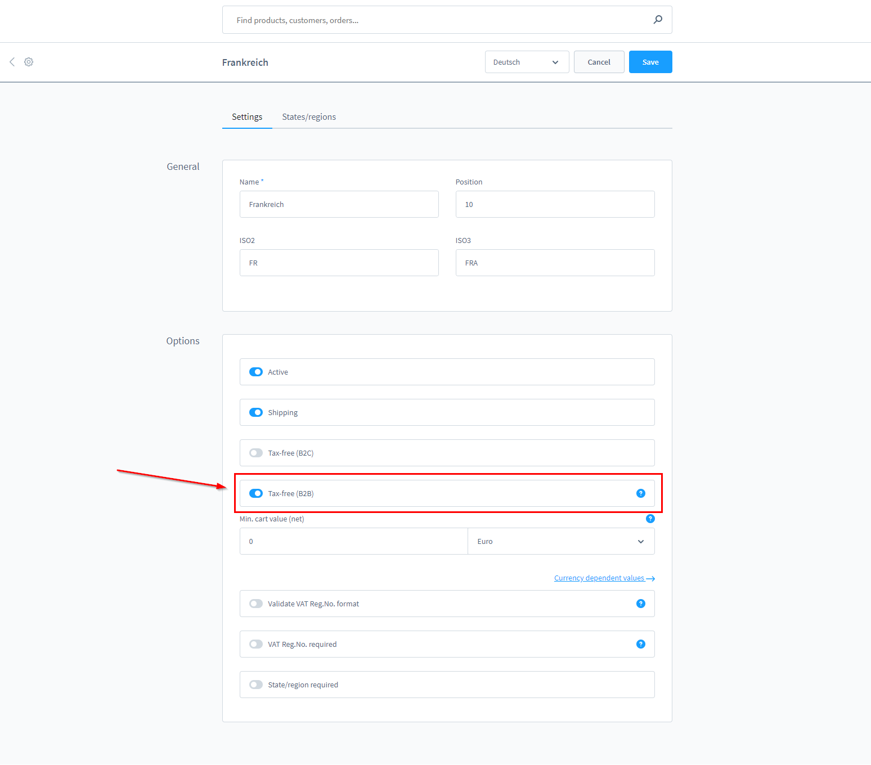Click the Name field containing Frankreich
Viewport: 871px width, 765px height.
click(x=339, y=204)
